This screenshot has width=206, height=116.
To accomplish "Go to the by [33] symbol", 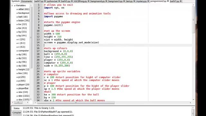I will (22, 32).
